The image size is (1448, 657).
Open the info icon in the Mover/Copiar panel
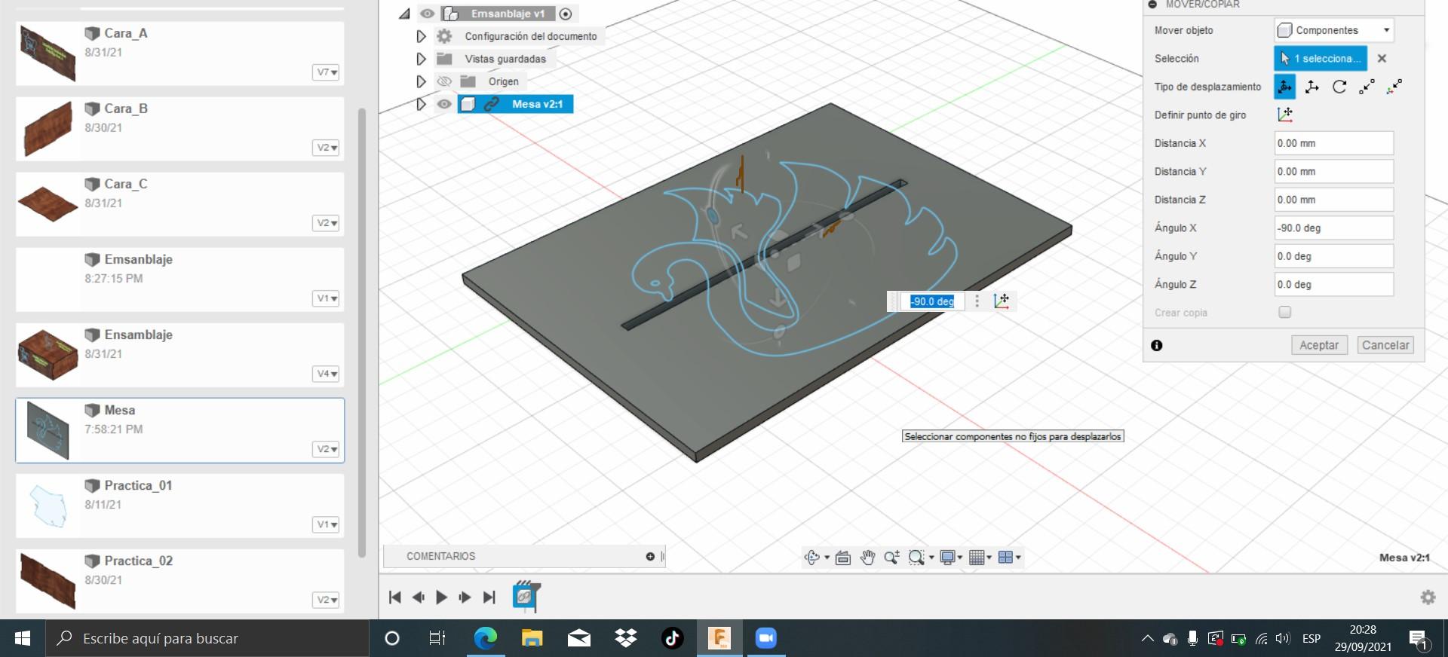tap(1157, 345)
